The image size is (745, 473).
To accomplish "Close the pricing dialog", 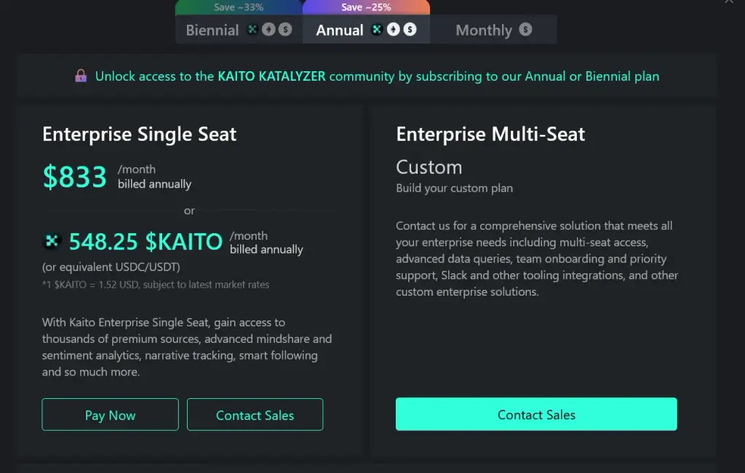I will (729, 1).
